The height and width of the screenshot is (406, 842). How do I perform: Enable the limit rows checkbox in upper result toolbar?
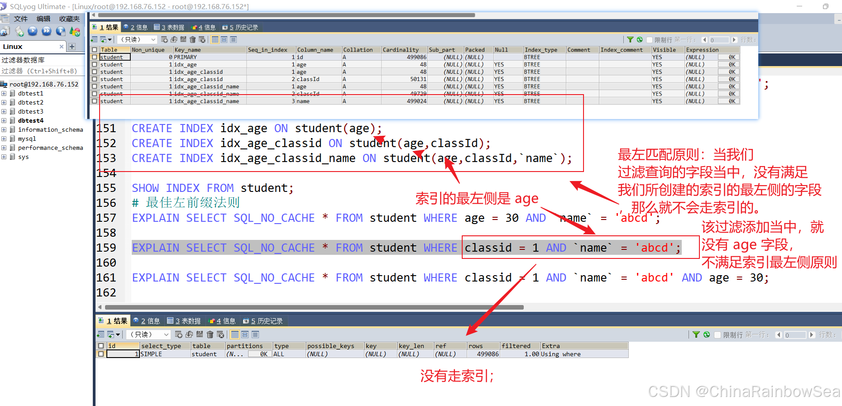(650, 40)
